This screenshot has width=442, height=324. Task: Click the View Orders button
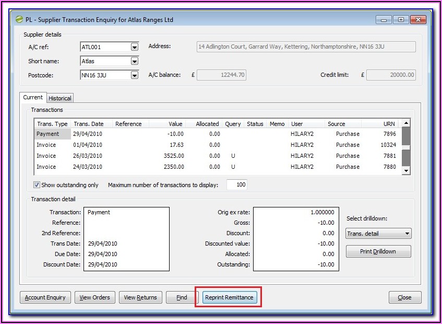pyautogui.click(x=94, y=297)
